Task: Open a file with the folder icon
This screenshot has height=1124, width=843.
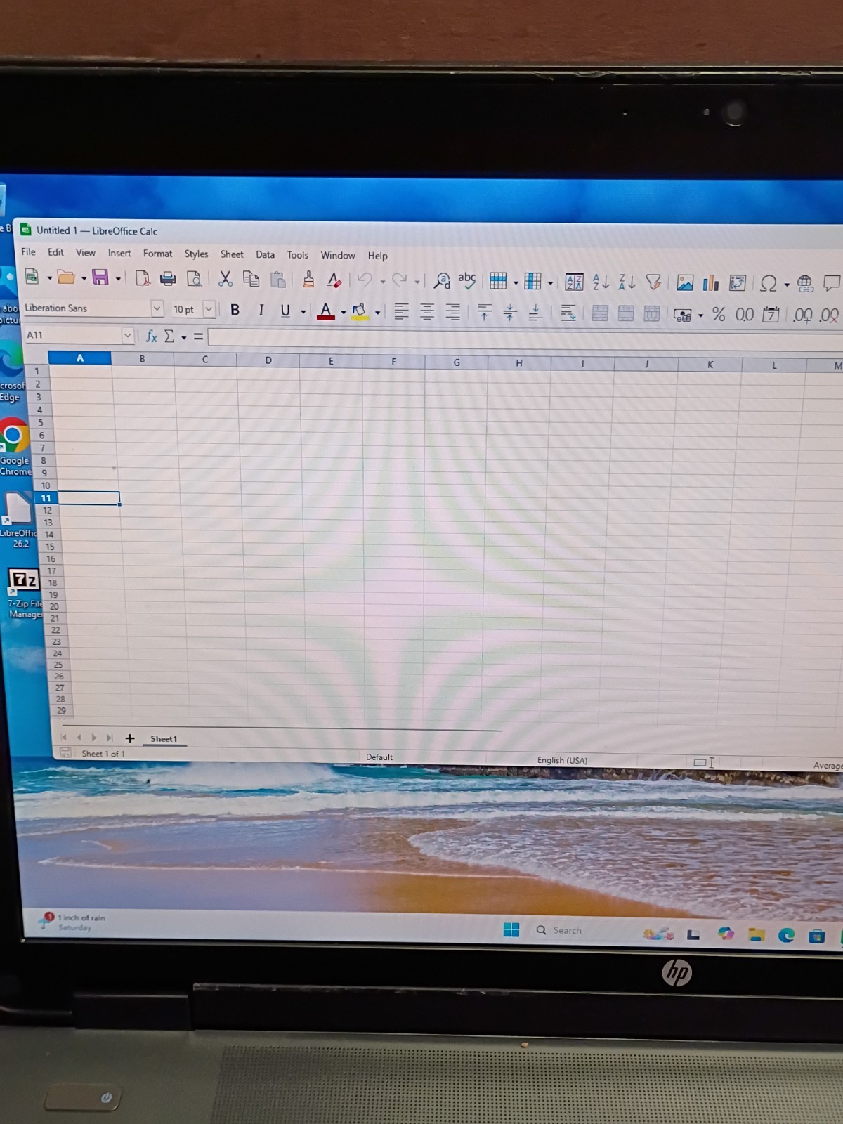Action: 66,277
